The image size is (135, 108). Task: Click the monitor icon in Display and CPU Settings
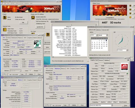pyautogui.click(x=33, y=18)
